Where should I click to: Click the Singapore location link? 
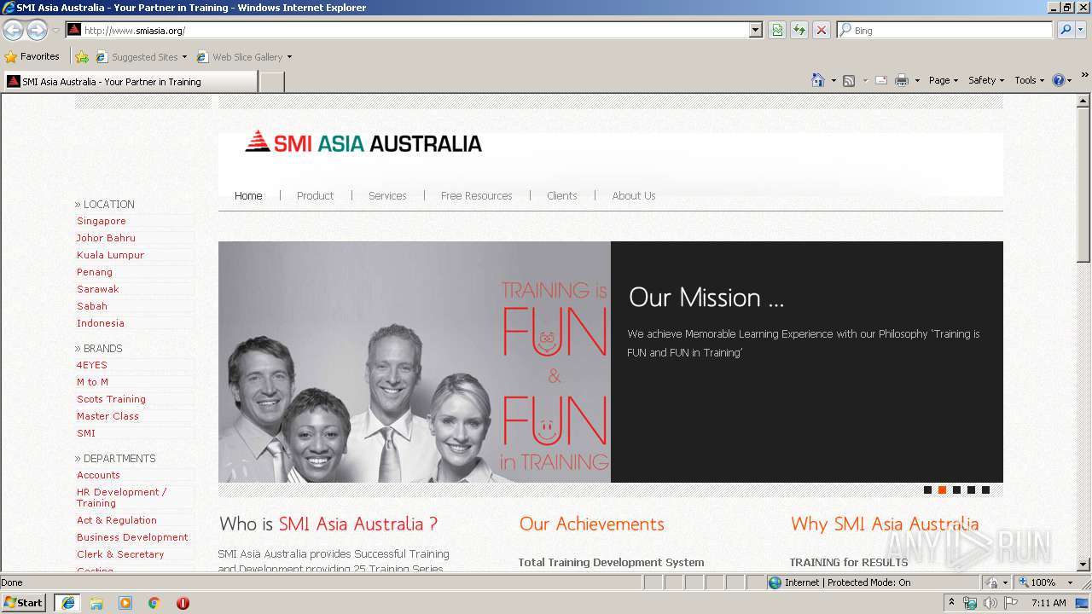tap(102, 221)
